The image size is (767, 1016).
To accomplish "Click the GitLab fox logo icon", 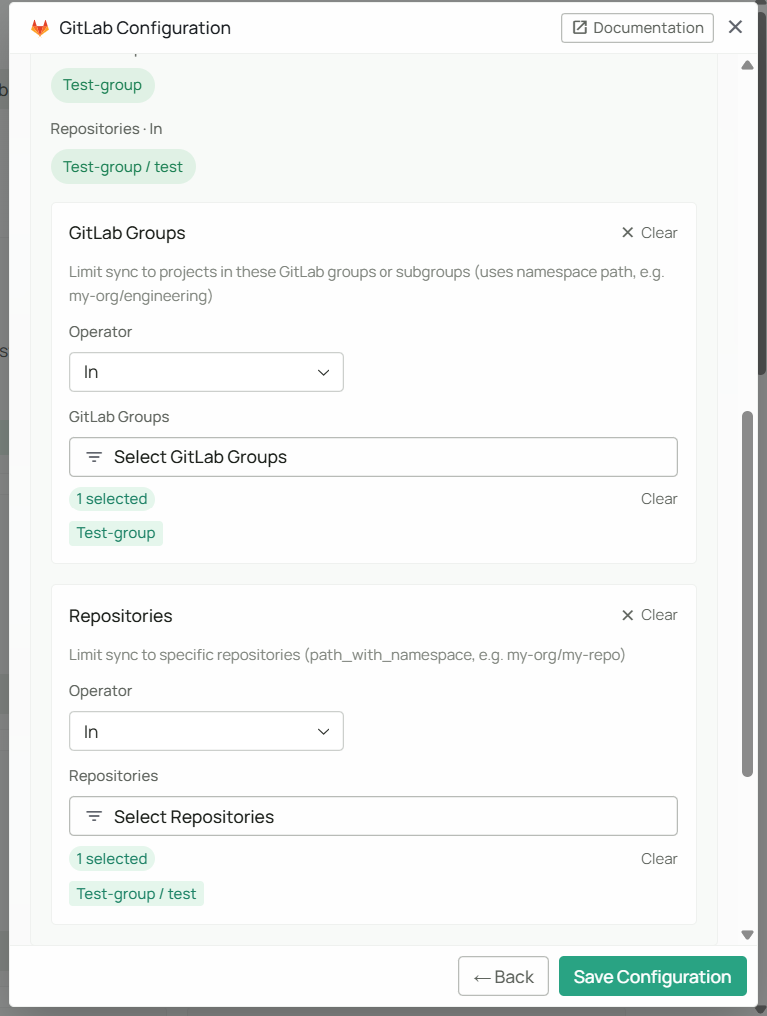I will click(40, 28).
